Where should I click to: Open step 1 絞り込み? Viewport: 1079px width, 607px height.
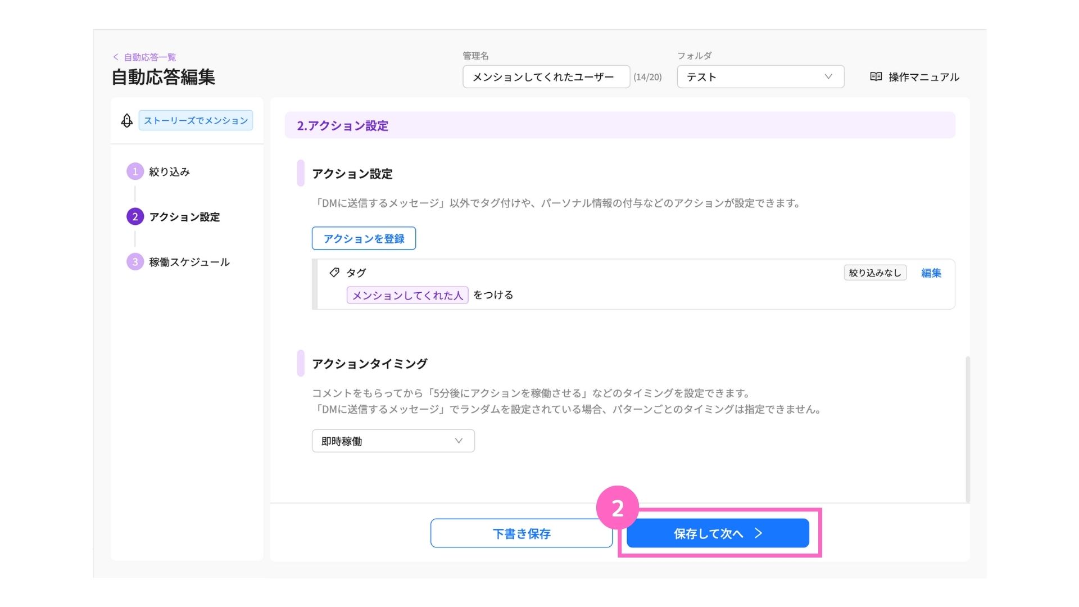pos(158,171)
